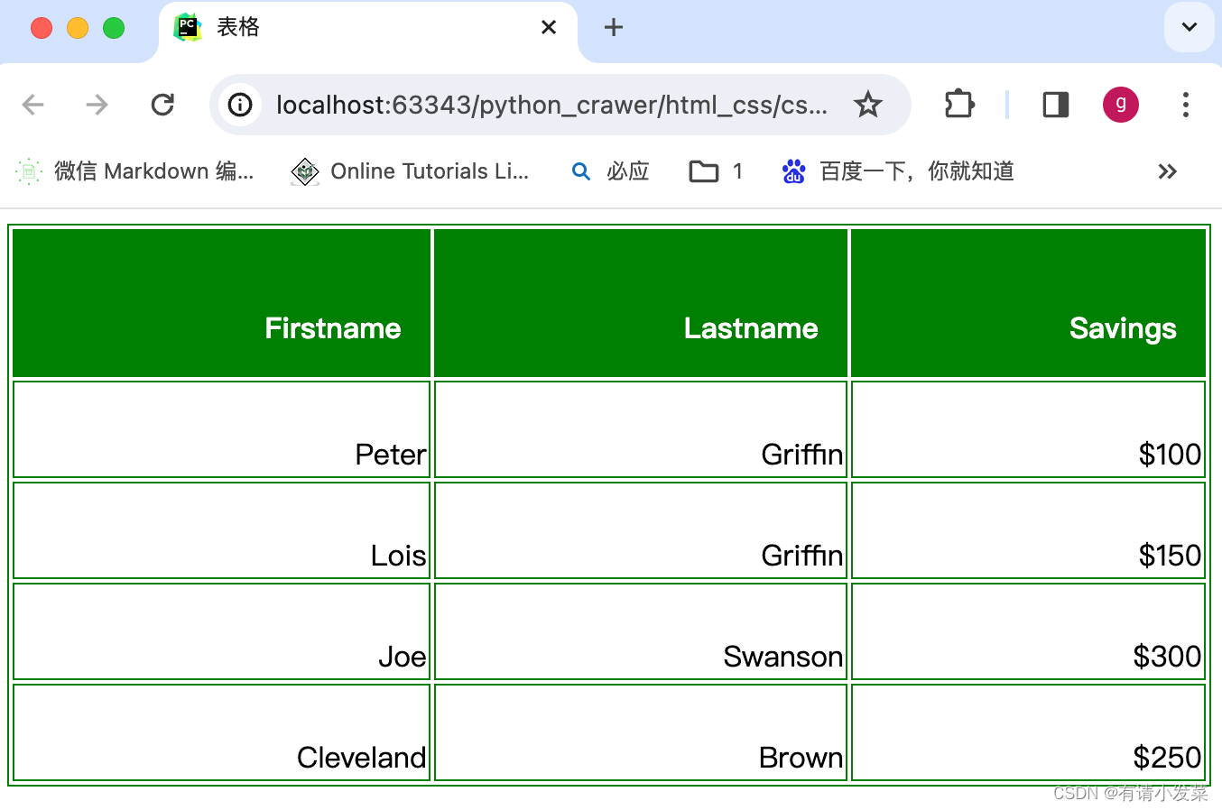
Task: Select the $300 savings cell
Action: (1029, 631)
